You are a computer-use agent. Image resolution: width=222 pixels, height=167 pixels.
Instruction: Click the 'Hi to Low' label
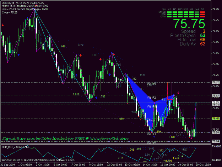186,40
